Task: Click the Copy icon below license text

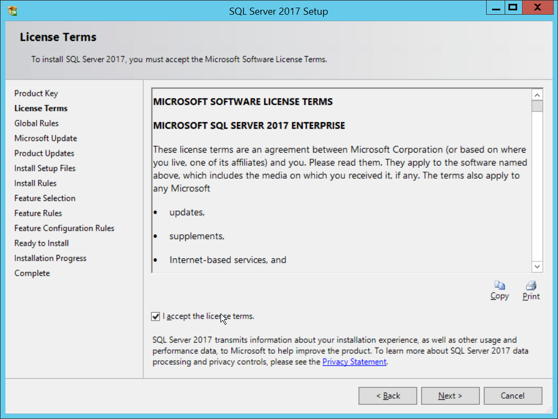Action: pyautogui.click(x=499, y=286)
